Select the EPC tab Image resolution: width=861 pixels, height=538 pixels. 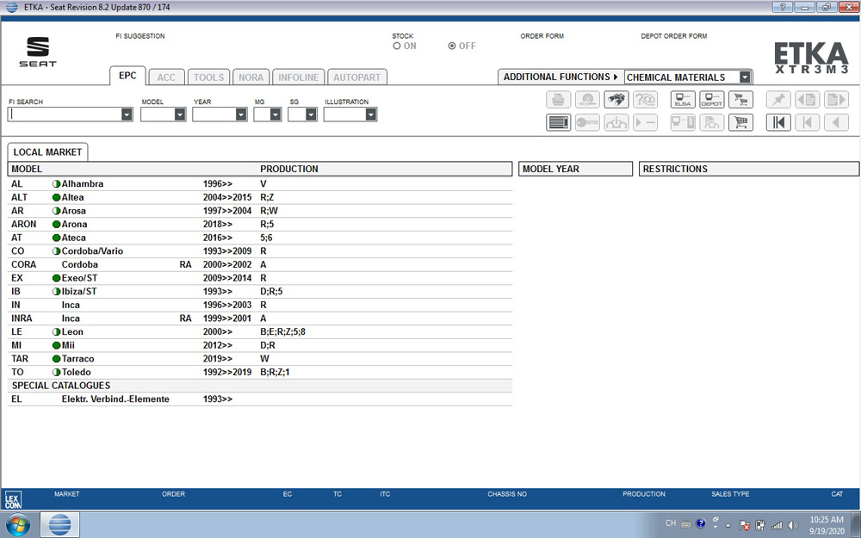tap(127, 76)
